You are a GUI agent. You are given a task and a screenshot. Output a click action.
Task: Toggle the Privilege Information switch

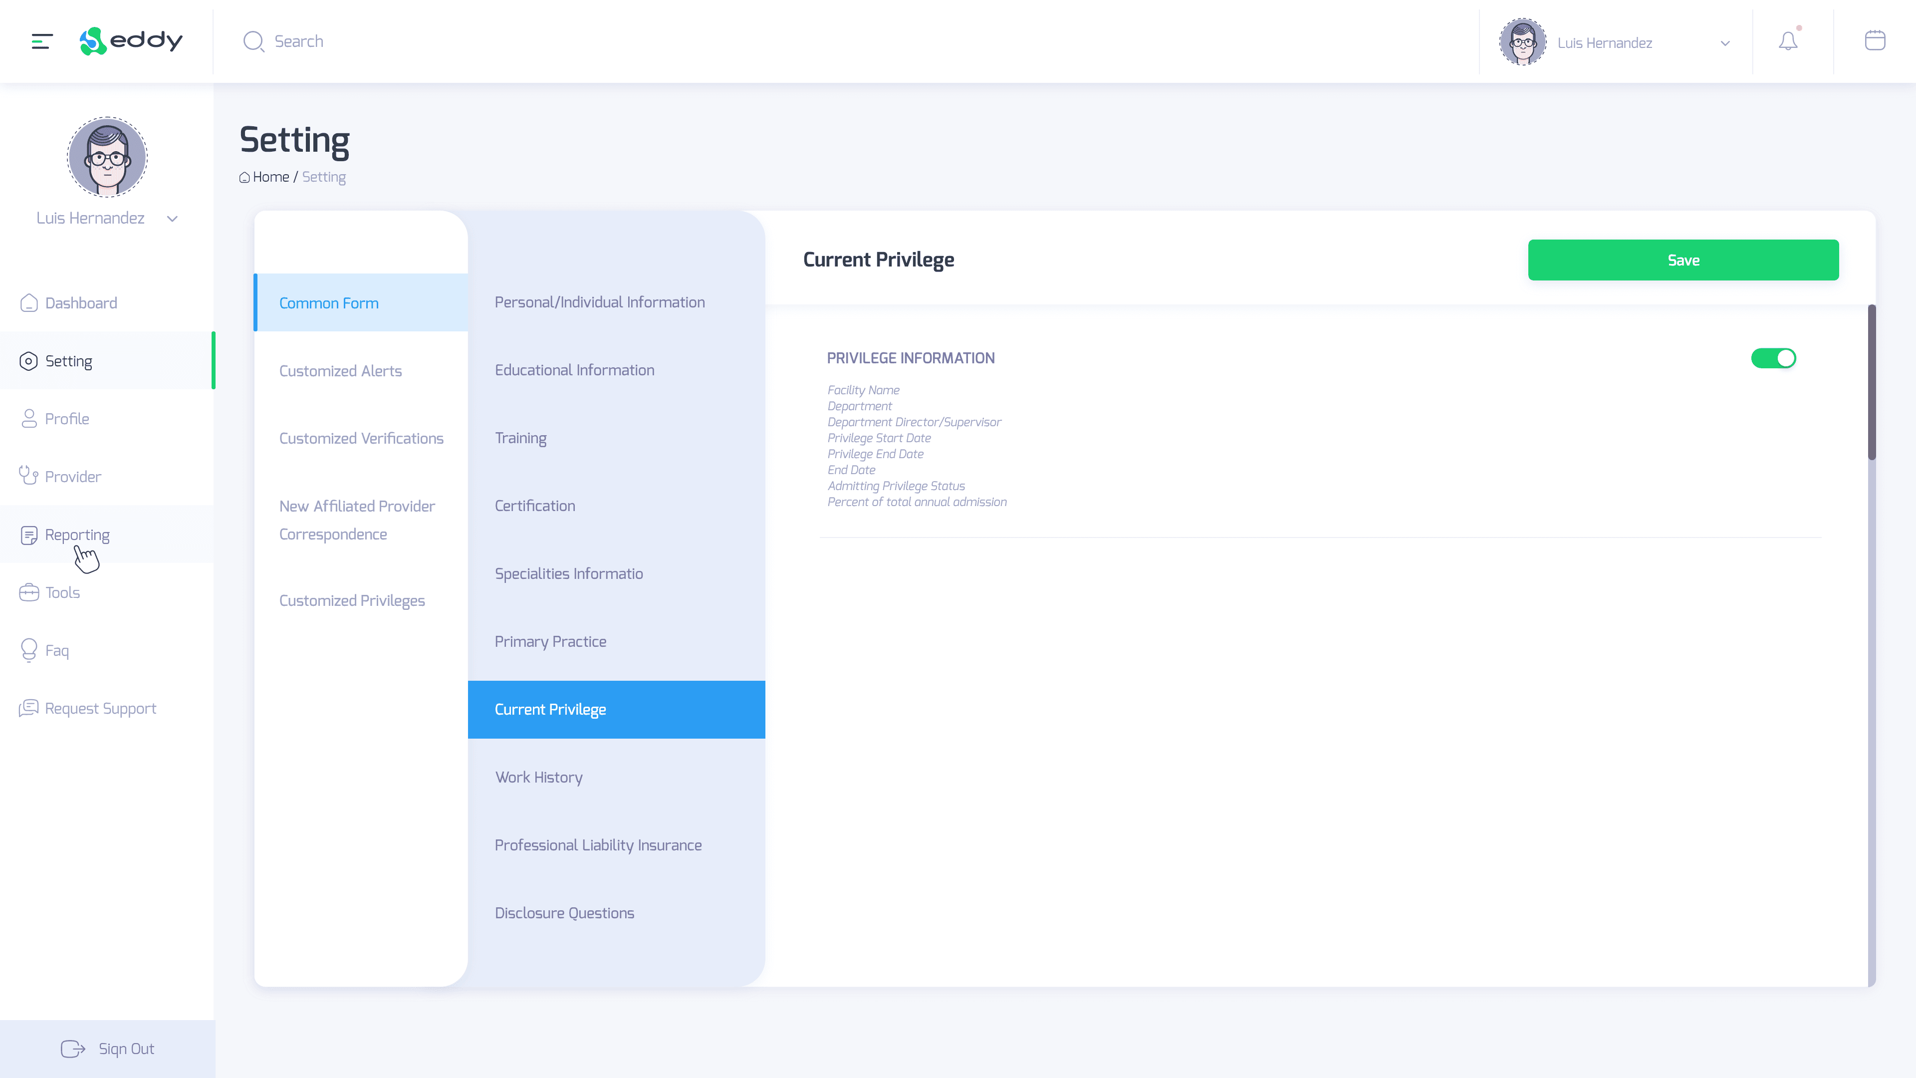pos(1773,359)
